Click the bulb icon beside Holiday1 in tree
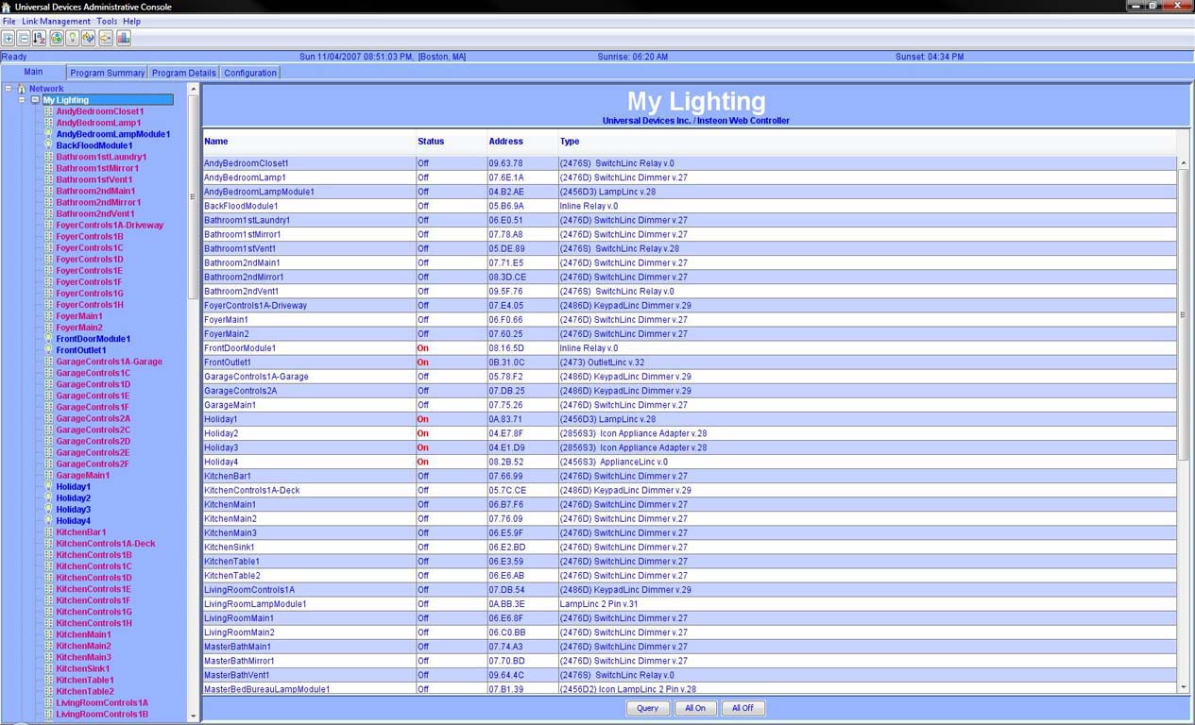The width and height of the screenshot is (1195, 725). click(49, 487)
